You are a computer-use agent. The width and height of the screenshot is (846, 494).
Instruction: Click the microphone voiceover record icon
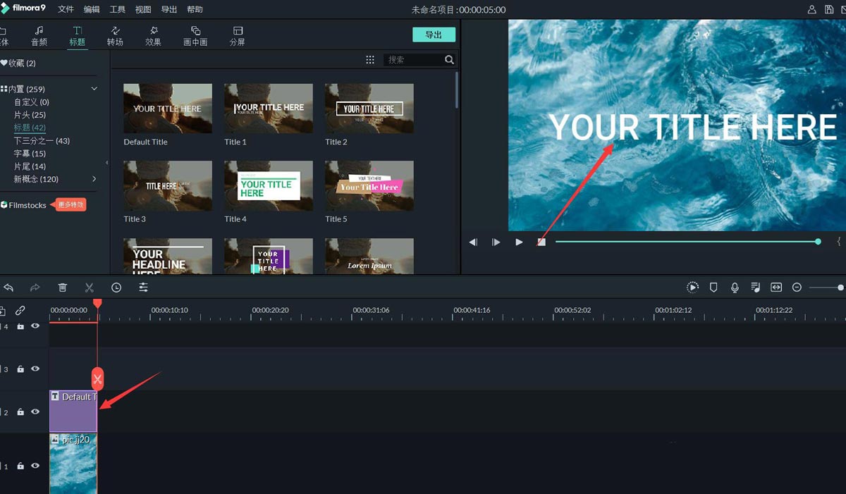735,288
